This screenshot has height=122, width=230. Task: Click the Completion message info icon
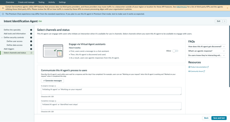point(55,101)
